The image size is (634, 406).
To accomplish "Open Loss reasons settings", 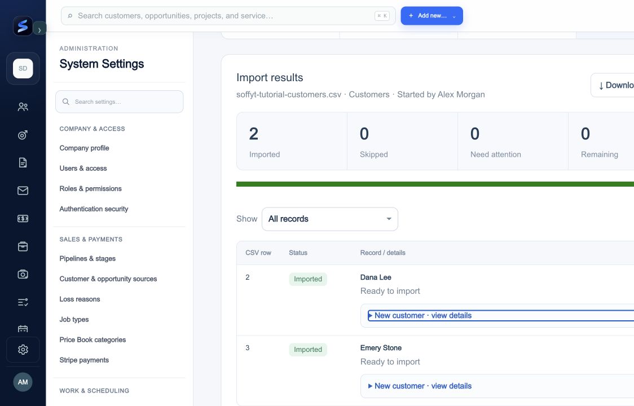I will [x=80, y=299].
